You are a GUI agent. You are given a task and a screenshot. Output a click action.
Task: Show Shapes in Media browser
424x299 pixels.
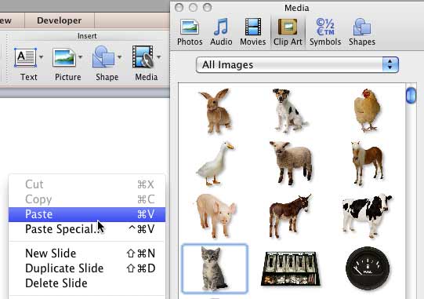pos(362,32)
